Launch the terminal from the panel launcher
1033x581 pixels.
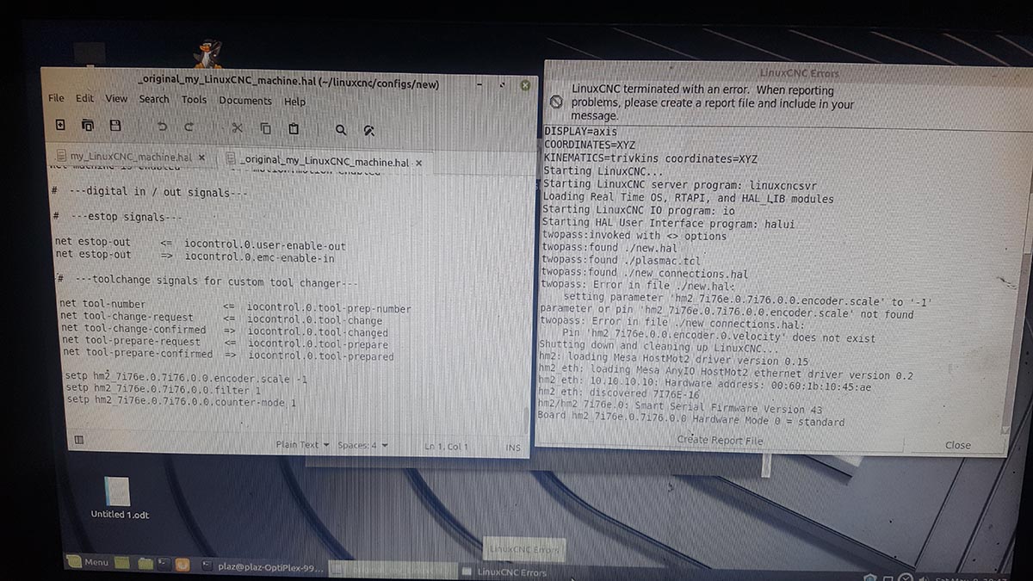coord(163,565)
